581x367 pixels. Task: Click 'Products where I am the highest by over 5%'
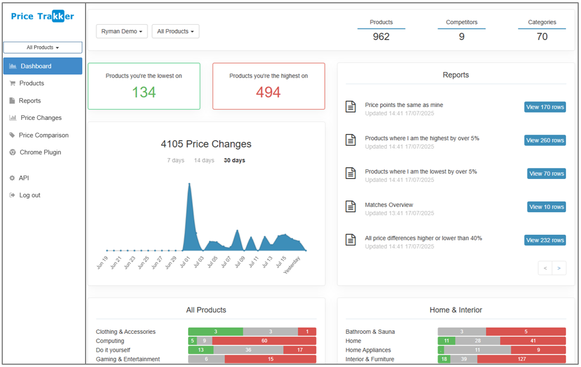(x=422, y=138)
